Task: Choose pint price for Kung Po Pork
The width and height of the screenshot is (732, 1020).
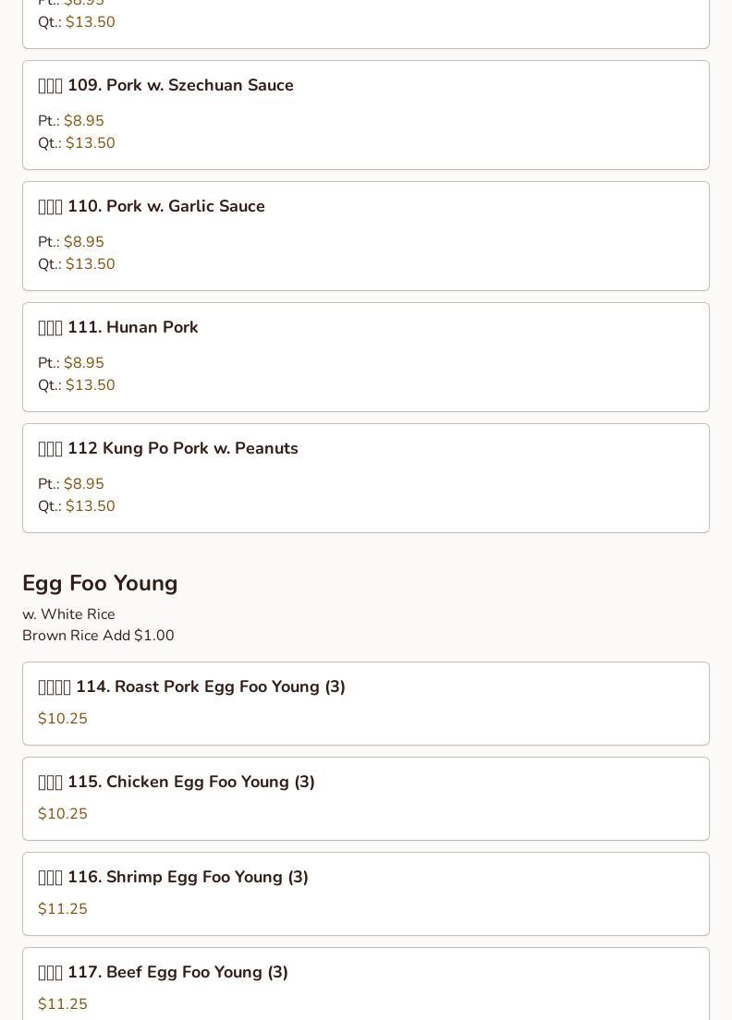Action: 83,484
